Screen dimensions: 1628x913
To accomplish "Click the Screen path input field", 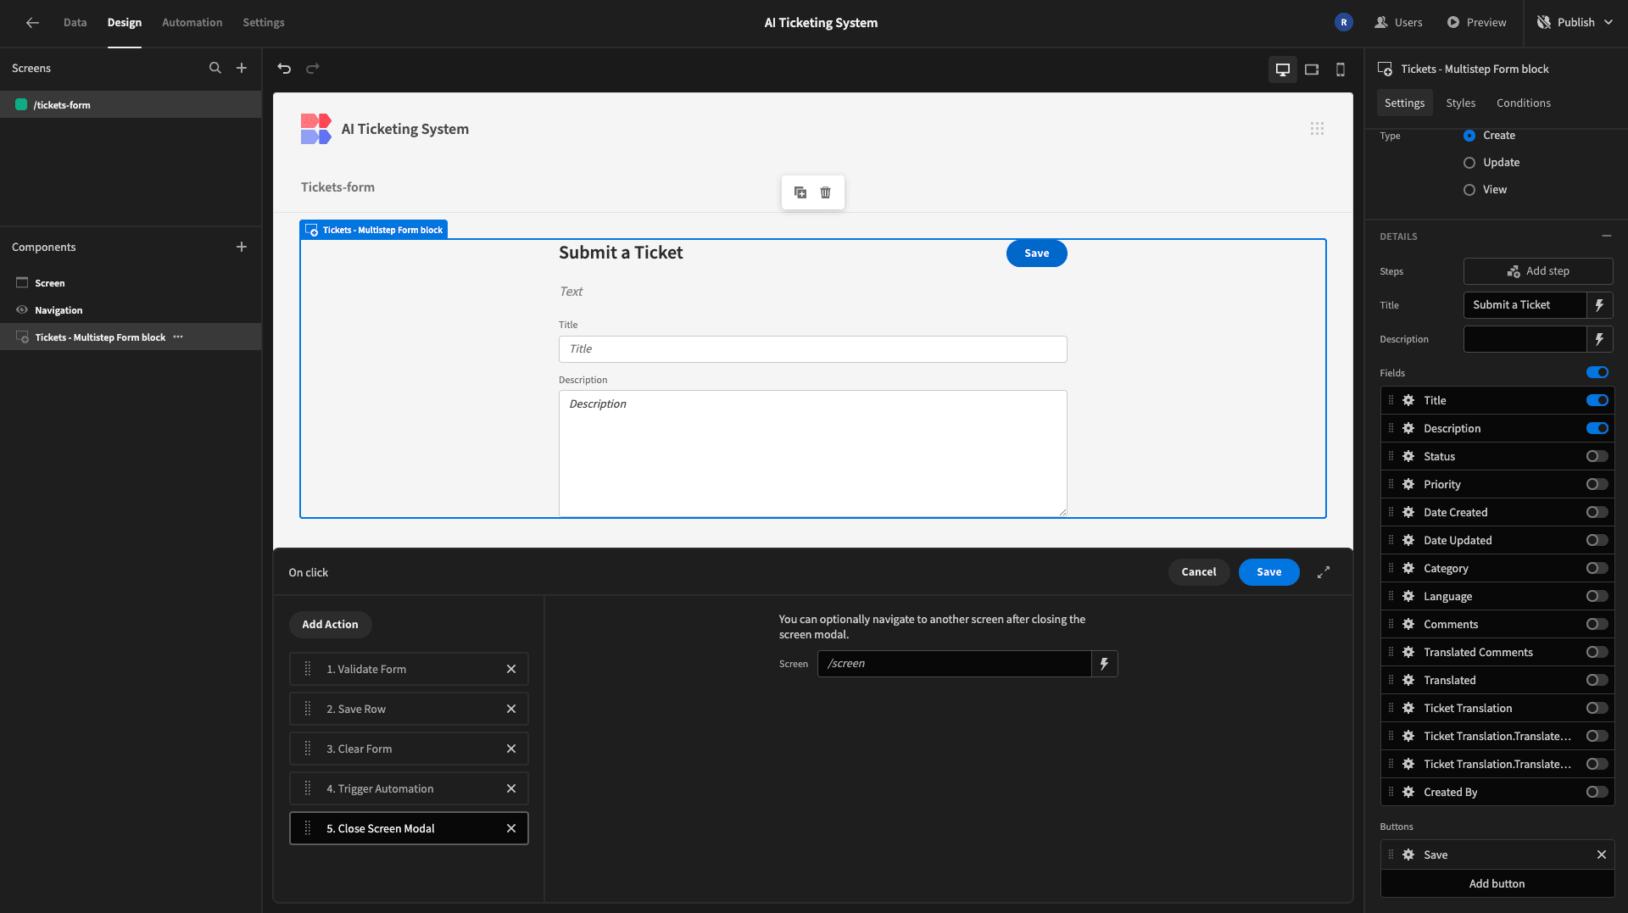I will 954,664.
